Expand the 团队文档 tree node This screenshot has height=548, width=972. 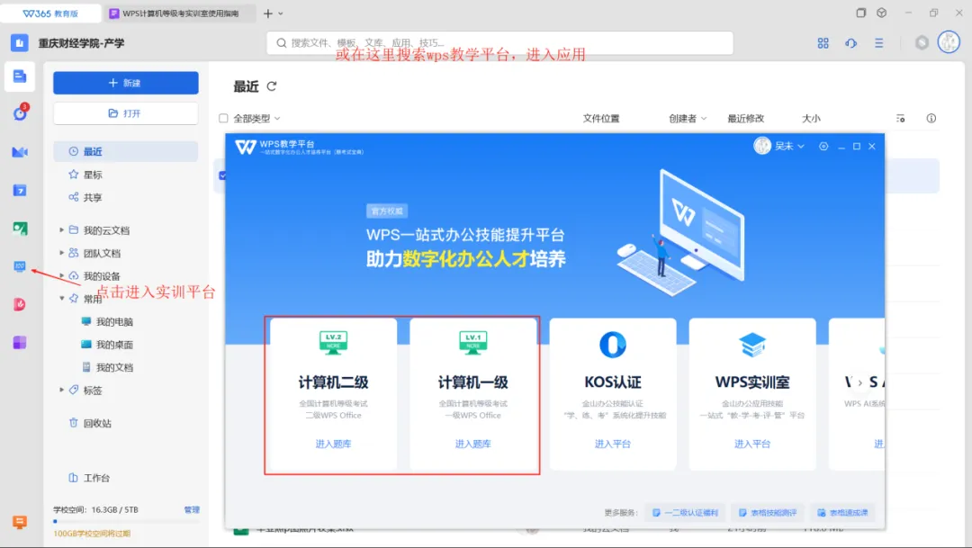(61, 253)
